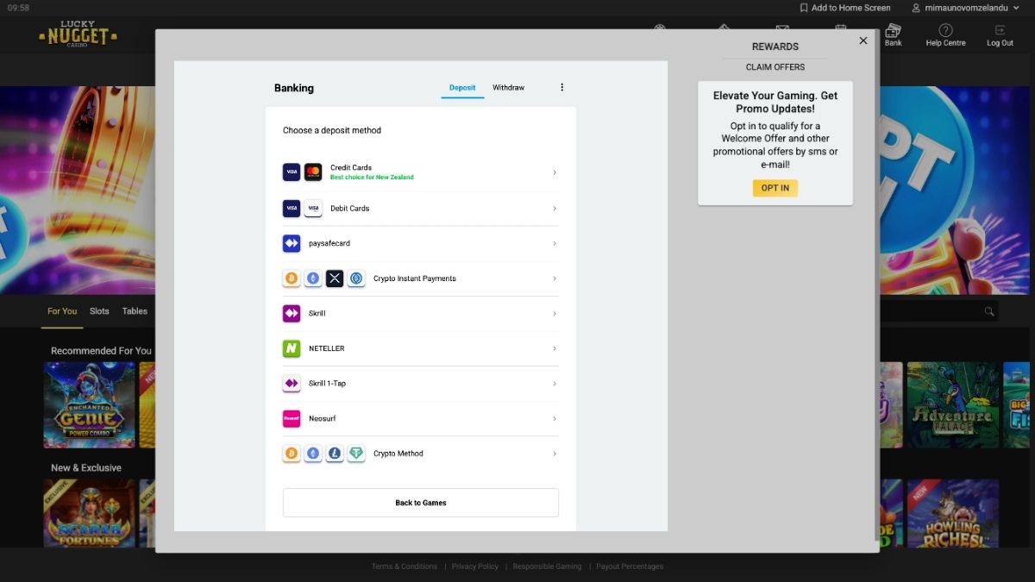The image size is (1035, 582).
Task: Expand the Skrill 1-Tap row chevron
Action: (x=555, y=384)
